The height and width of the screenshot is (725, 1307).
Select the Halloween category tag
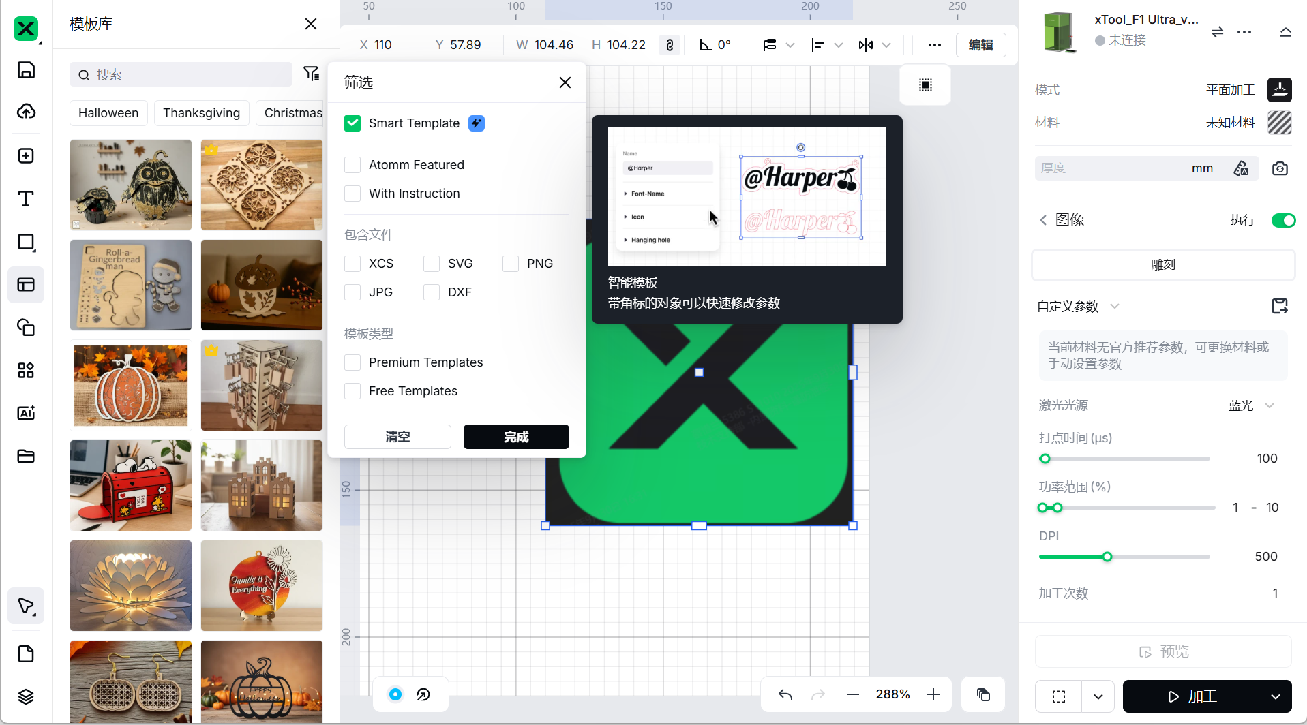108,113
